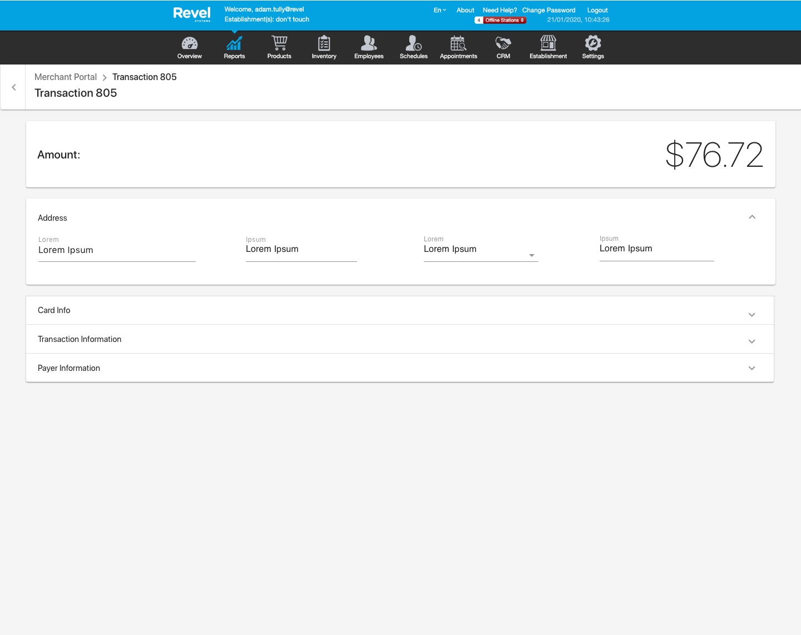Image resolution: width=801 pixels, height=635 pixels.
Task: Open the Overview dashboard icon
Action: [189, 44]
